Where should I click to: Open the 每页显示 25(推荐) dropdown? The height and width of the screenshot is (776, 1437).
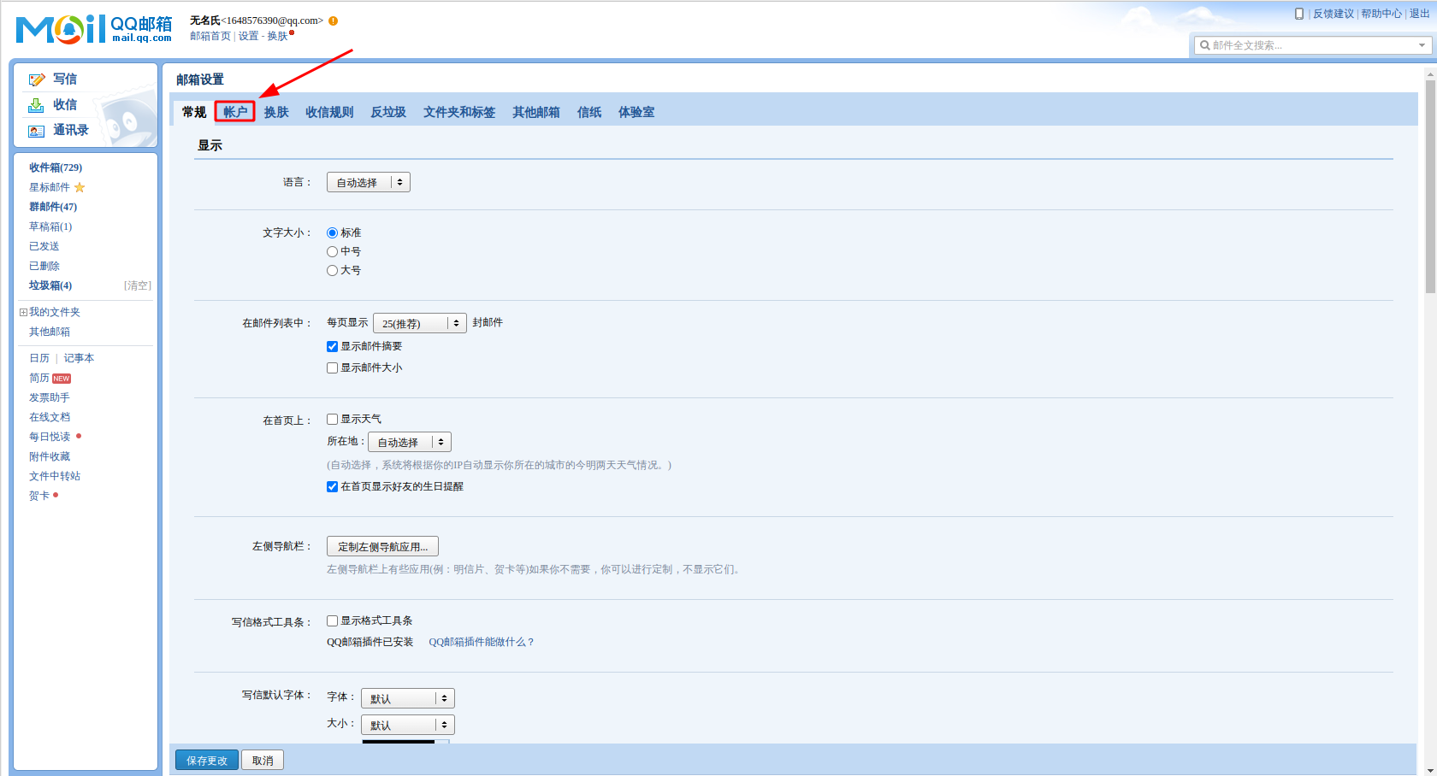[x=419, y=322]
